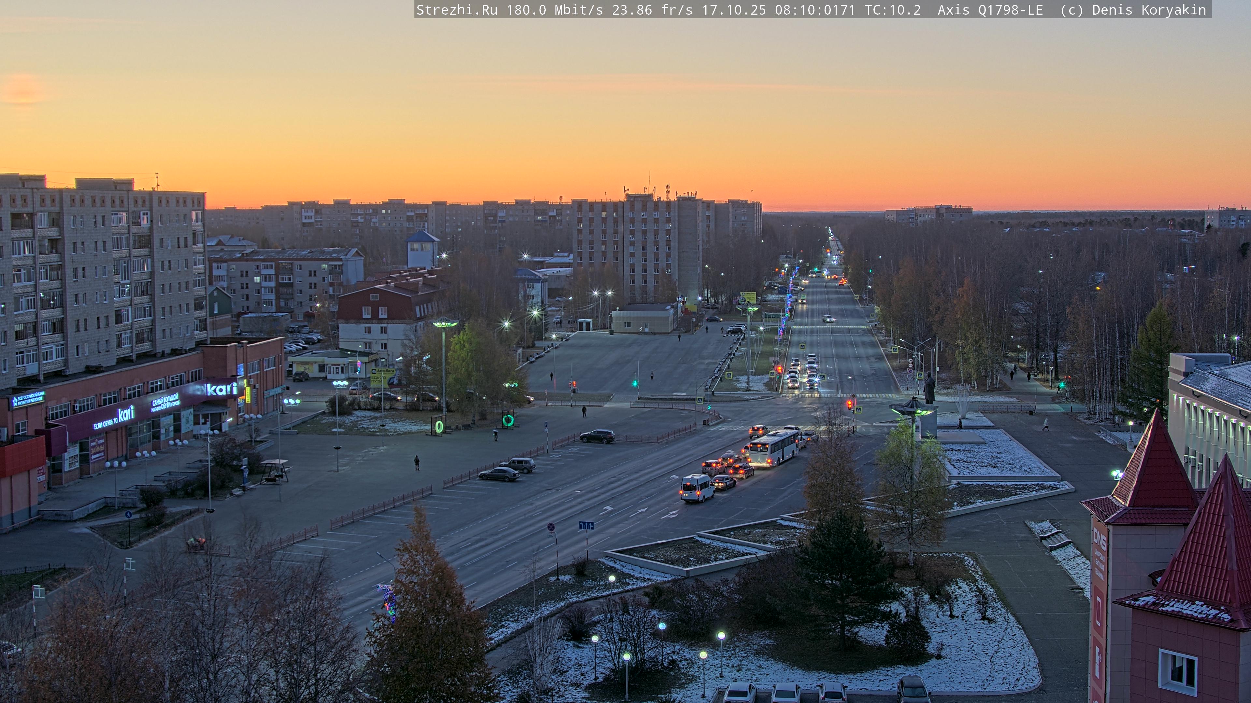Click the Axis Q1798-LE camera label
This screenshot has width=1251, height=703.
990,10
